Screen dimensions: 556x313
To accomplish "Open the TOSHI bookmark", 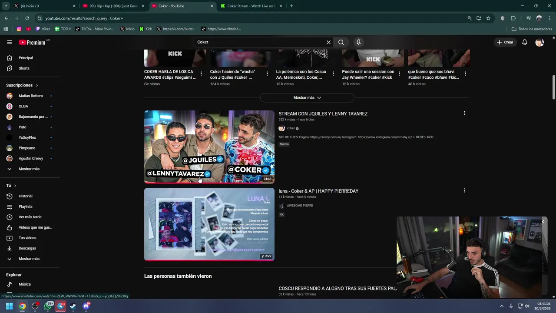I will coord(63,29).
